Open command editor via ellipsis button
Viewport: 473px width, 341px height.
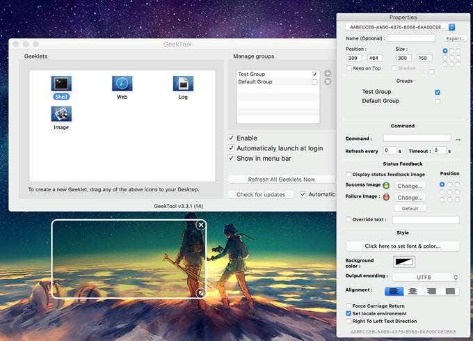[458, 138]
